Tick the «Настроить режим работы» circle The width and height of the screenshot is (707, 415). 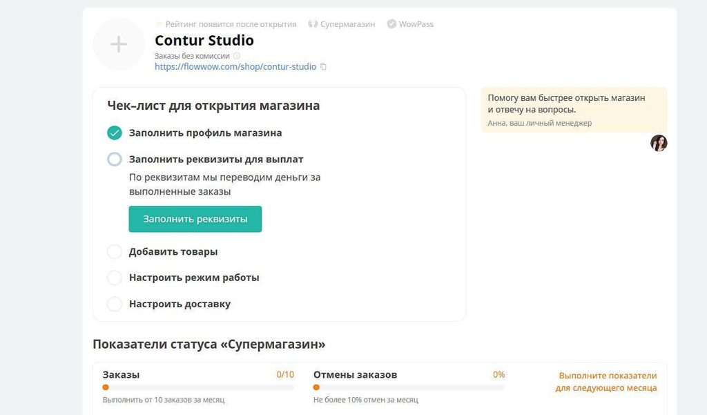(115, 278)
